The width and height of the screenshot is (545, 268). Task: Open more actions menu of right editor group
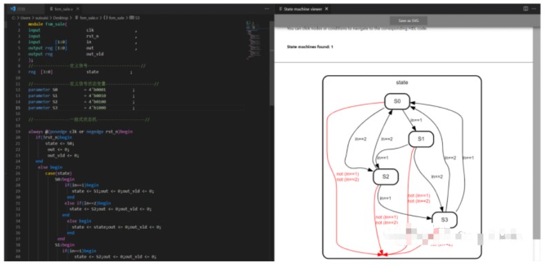[x=533, y=9]
